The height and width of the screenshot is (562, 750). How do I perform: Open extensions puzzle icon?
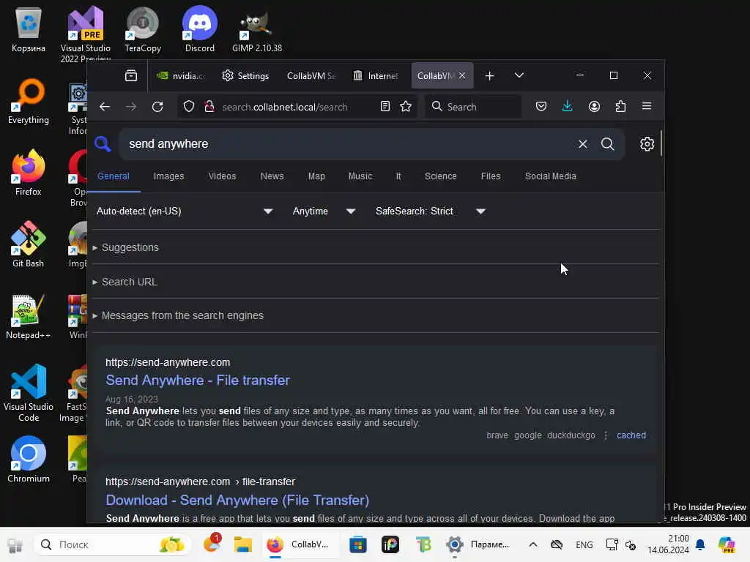tap(620, 107)
